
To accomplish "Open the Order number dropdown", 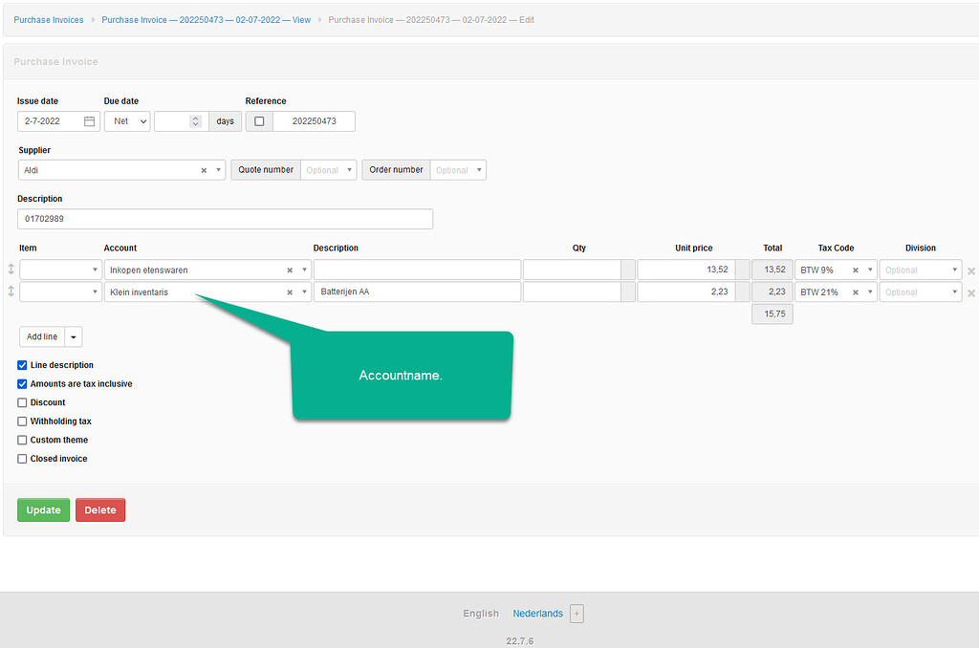I will [458, 170].
